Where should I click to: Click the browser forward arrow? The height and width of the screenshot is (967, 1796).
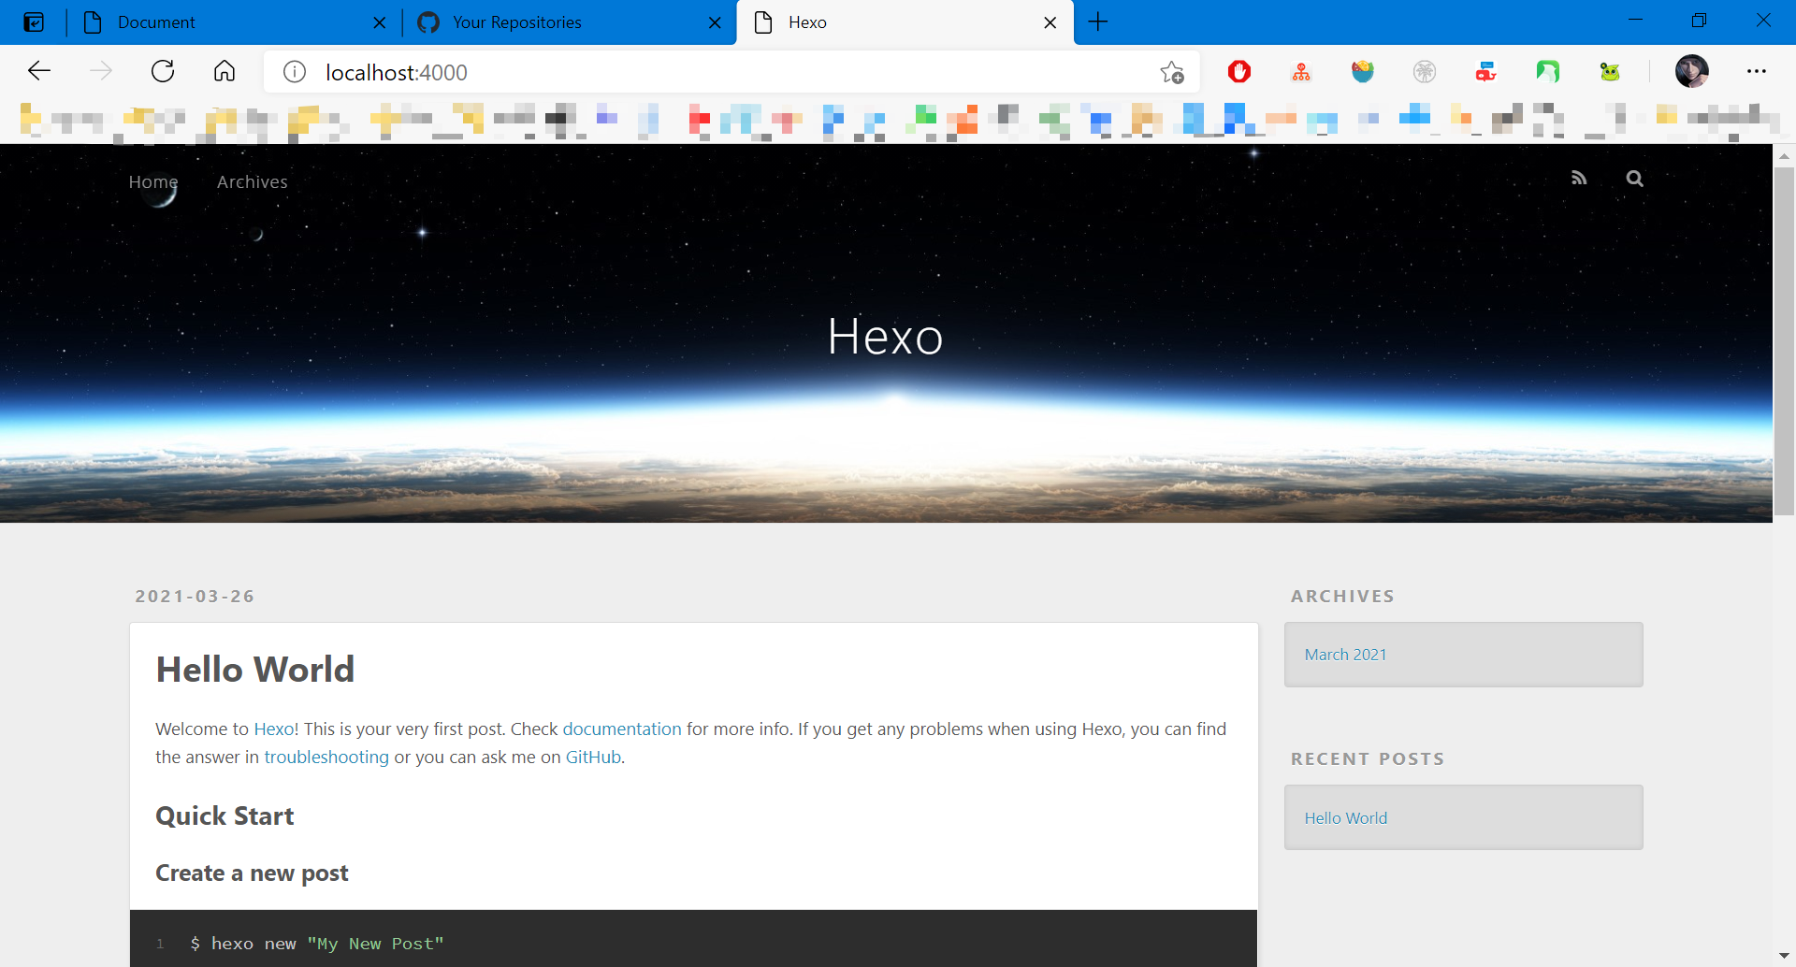(x=101, y=71)
